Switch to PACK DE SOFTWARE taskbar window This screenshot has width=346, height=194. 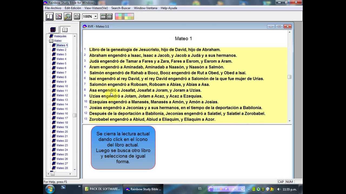[102, 189]
